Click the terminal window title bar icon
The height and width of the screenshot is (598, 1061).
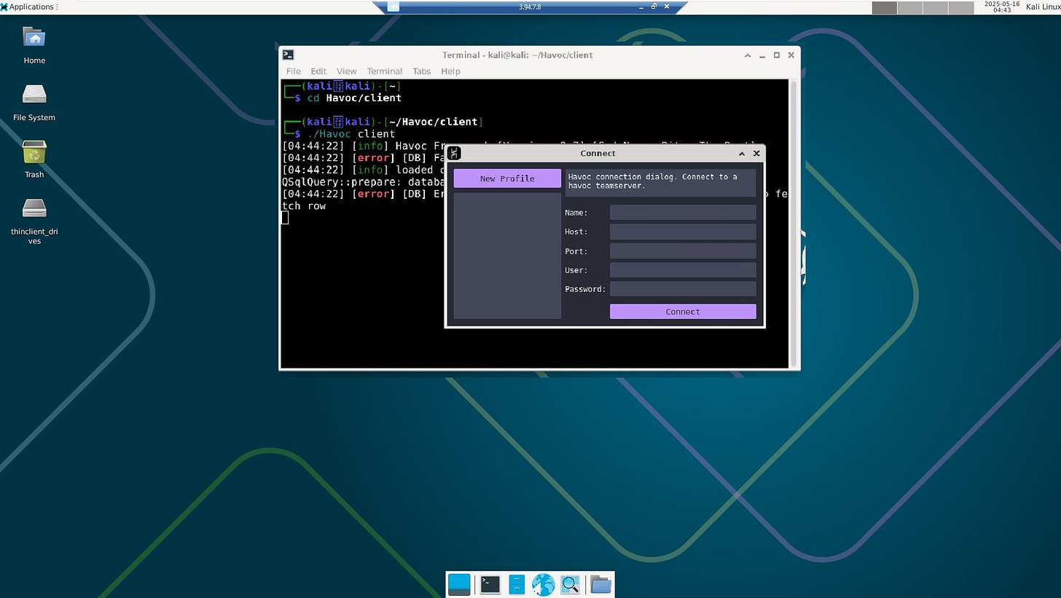click(289, 55)
